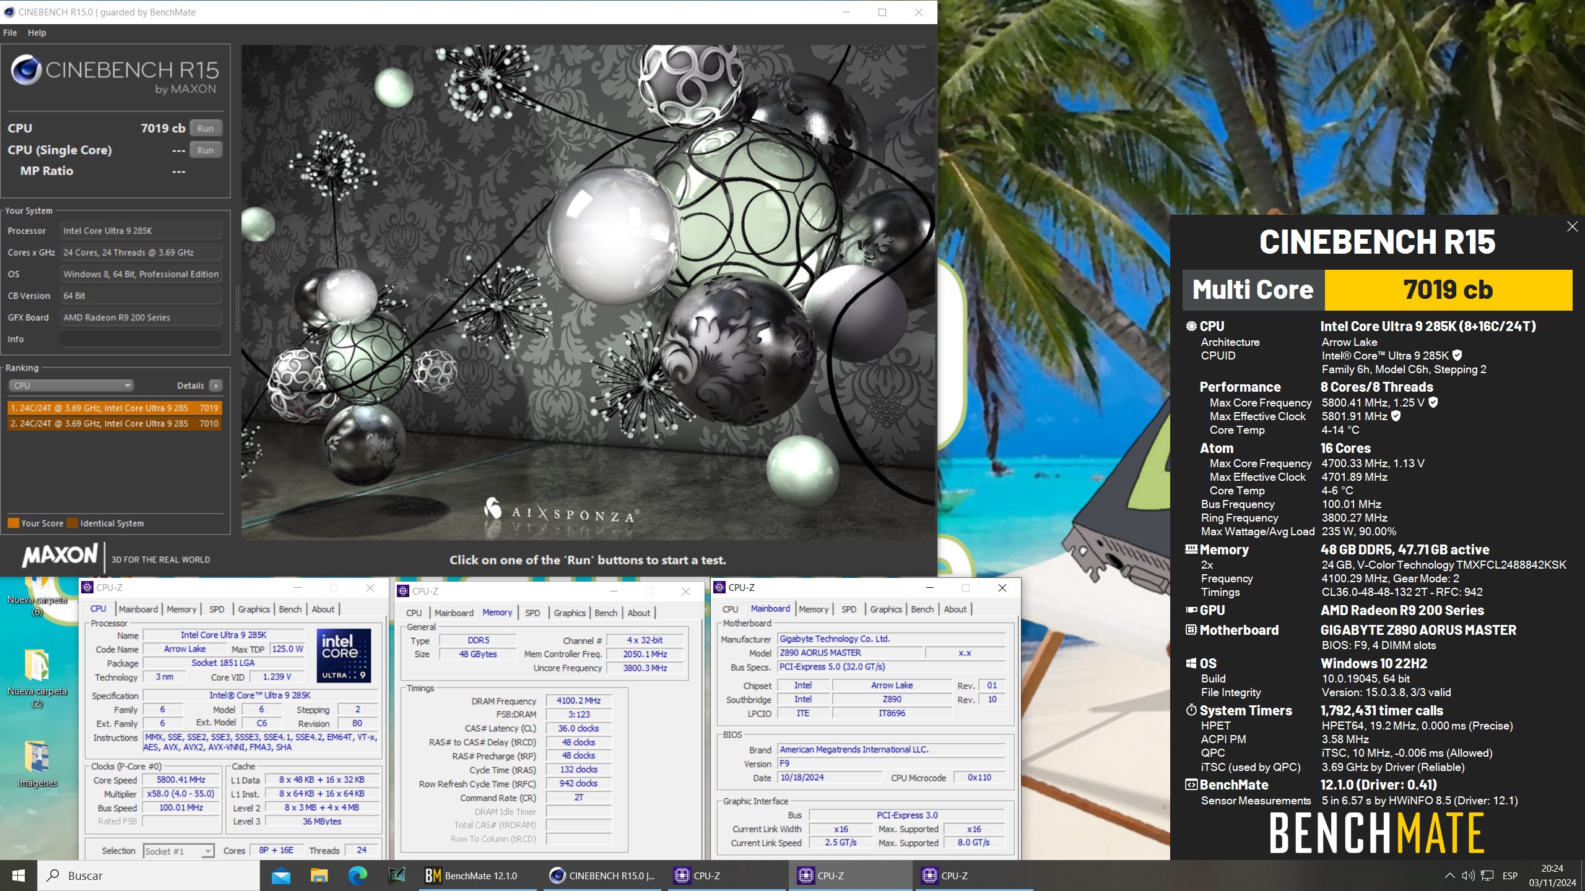Click the MAXON logo at bottom left
The width and height of the screenshot is (1585, 891).
(x=60, y=555)
